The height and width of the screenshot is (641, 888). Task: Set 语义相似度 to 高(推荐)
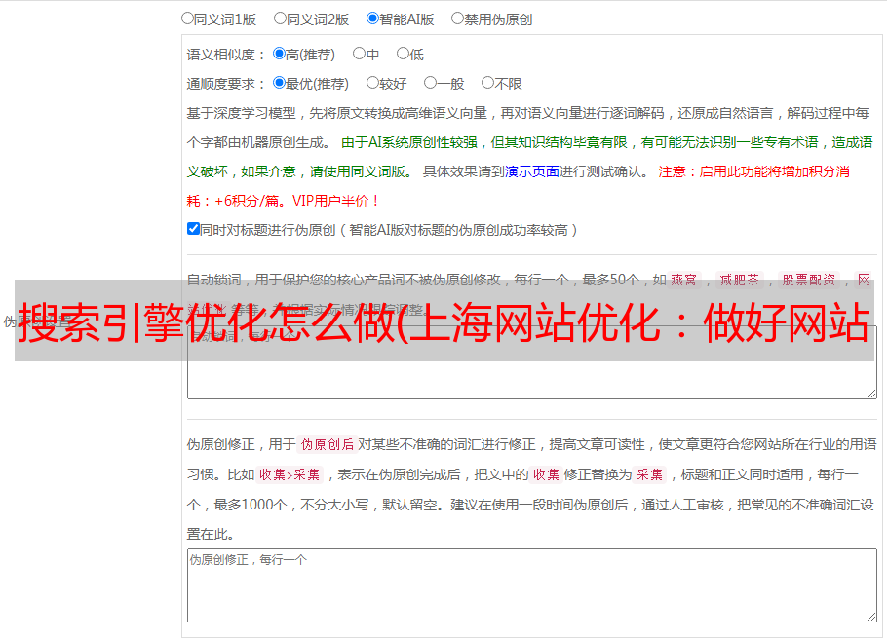tap(279, 54)
